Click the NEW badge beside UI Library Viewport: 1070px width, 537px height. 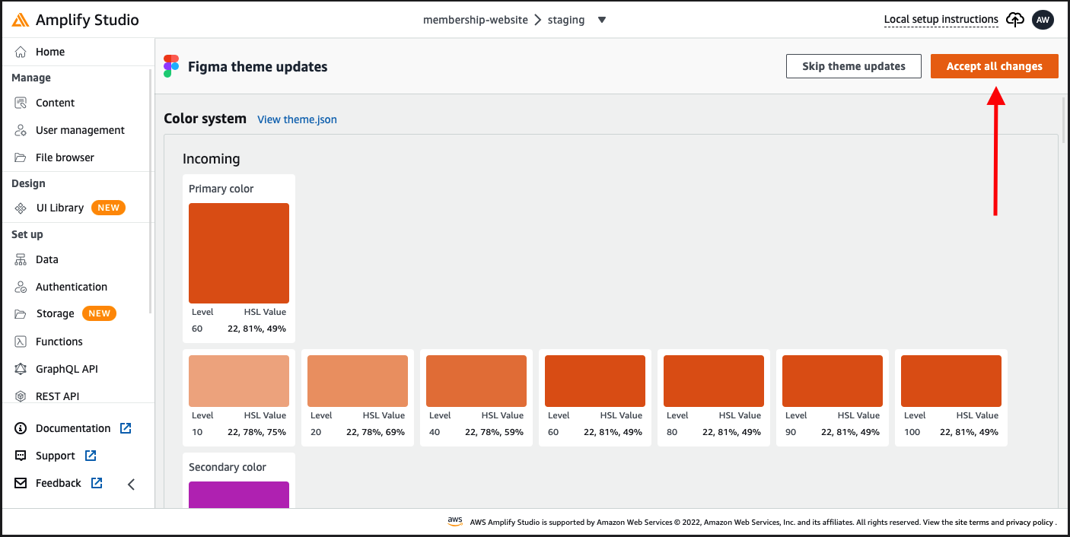point(109,208)
